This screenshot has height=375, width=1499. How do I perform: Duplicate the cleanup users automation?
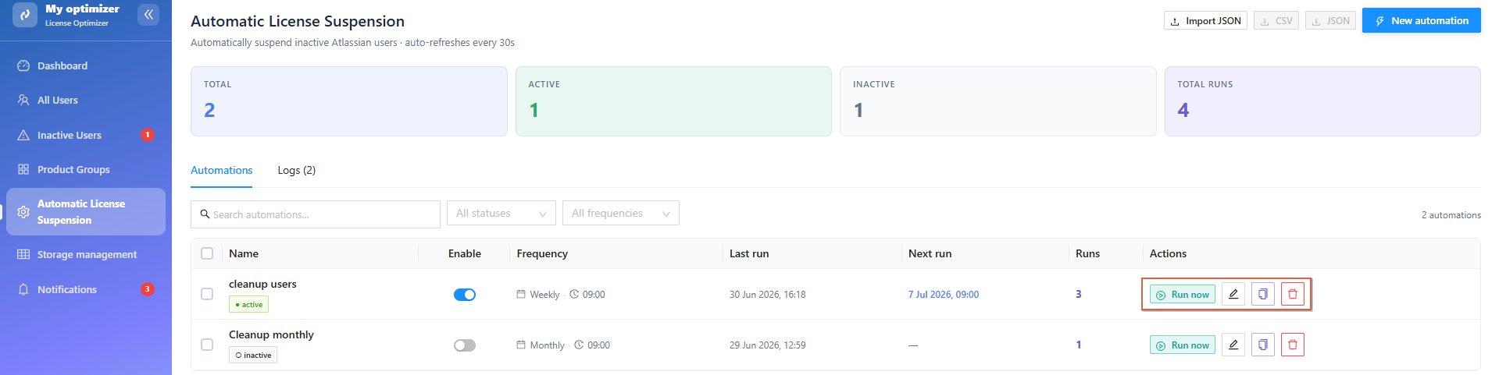click(1263, 294)
